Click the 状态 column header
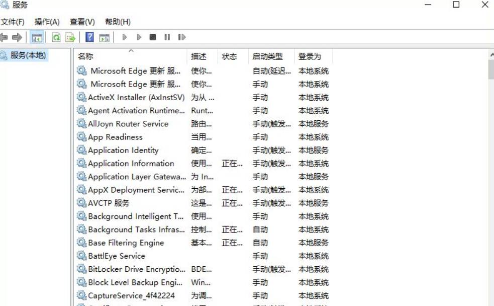This screenshot has width=494, height=306. pos(230,56)
